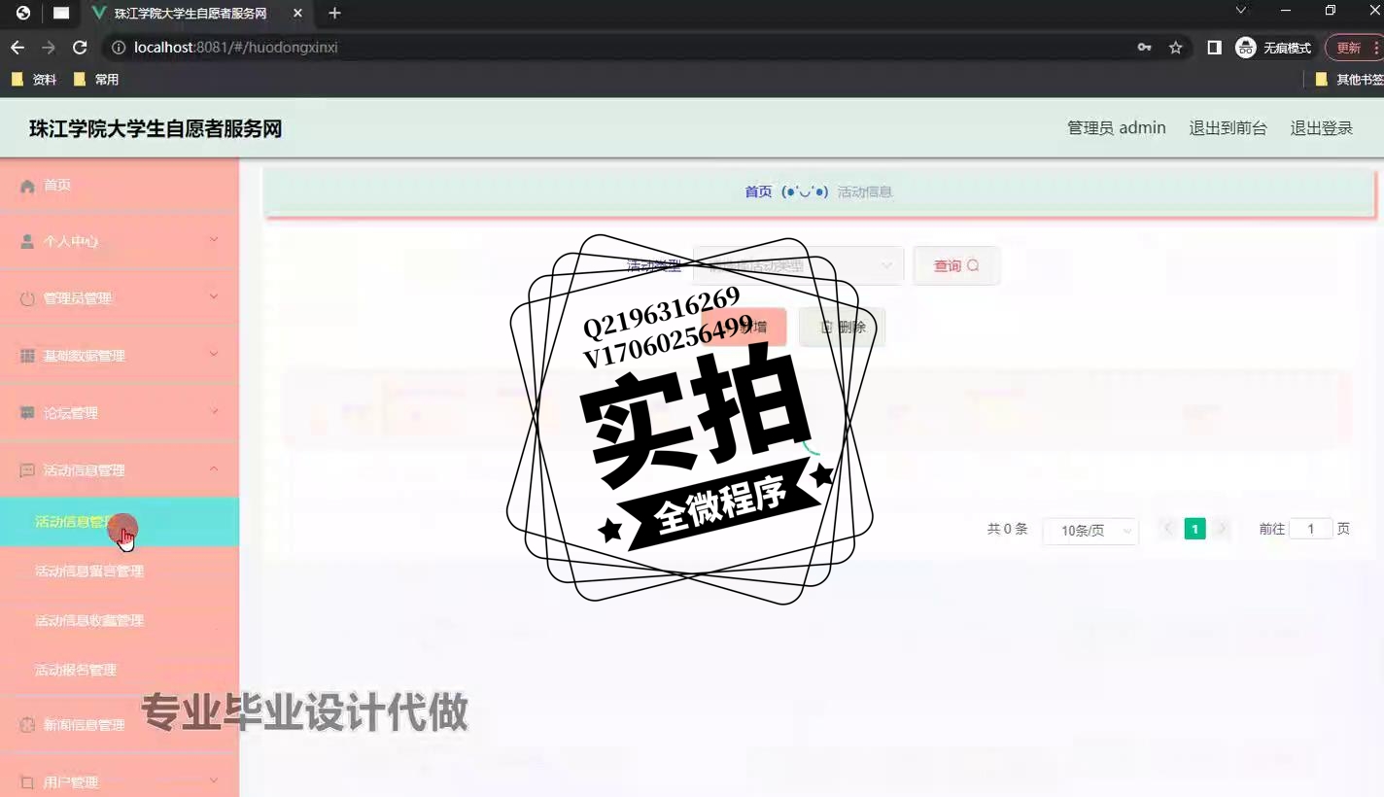The height and width of the screenshot is (797, 1384).
Task: Open the tab search chevron
Action: 1240,11
